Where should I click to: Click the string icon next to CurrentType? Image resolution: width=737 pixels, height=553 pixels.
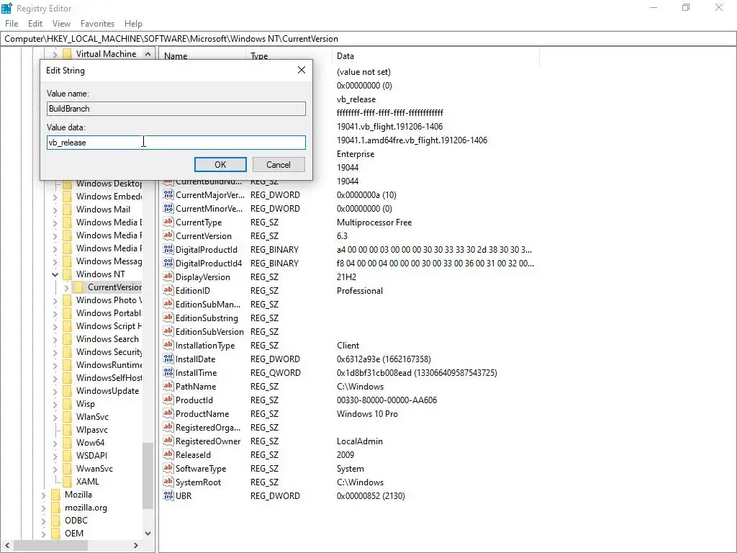click(168, 222)
